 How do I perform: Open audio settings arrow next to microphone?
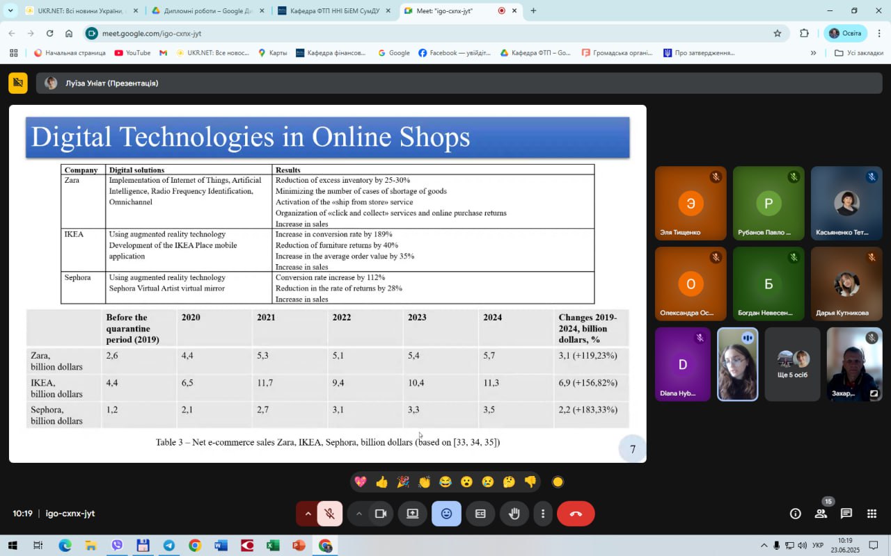[x=308, y=514]
